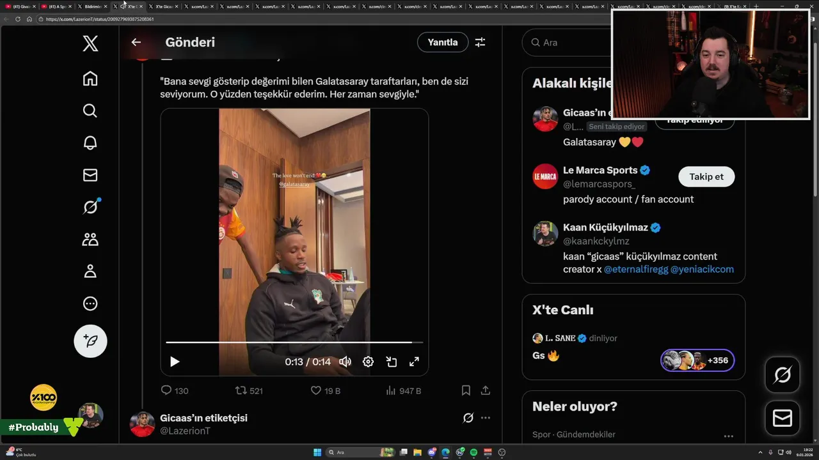Image resolution: width=819 pixels, height=460 pixels.
Task: Open Kaan Küçükyılmaz profile name
Action: click(x=606, y=227)
